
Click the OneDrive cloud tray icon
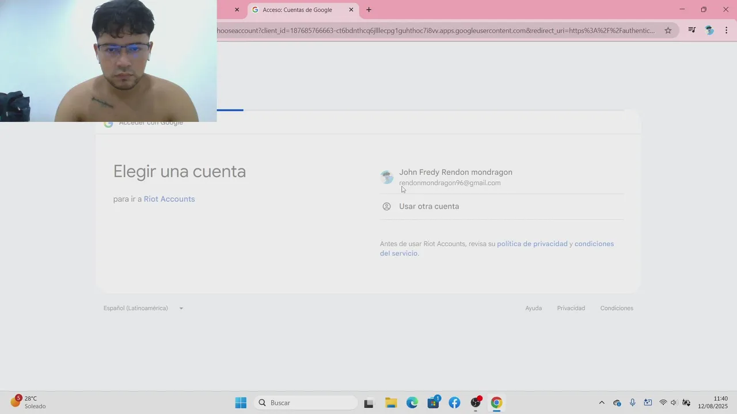(x=617, y=402)
